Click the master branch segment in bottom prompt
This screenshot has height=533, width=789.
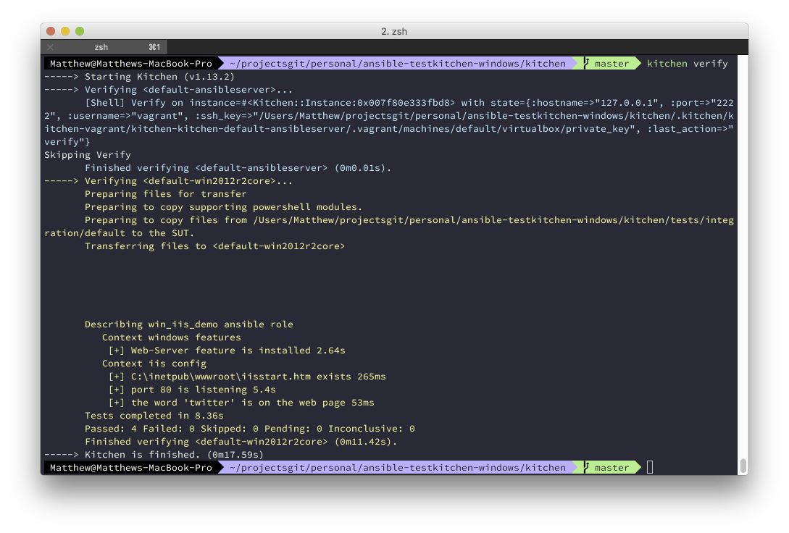pyautogui.click(x=611, y=468)
